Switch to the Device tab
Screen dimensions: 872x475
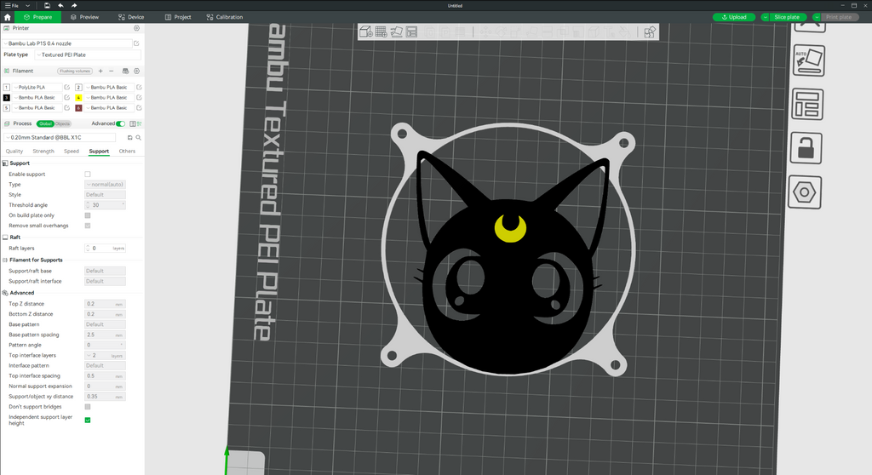131,17
